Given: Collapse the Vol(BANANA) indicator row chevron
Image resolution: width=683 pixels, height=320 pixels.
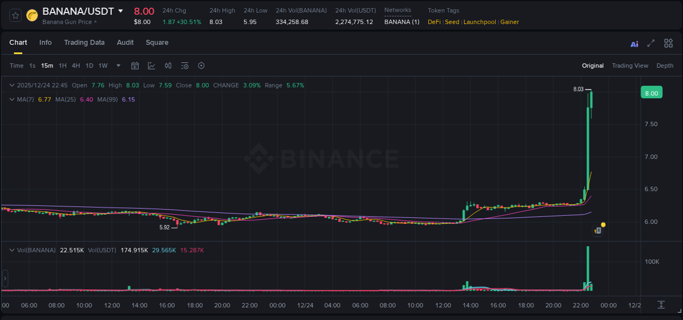Looking at the screenshot, I should pyautogui.click(x=11, y=250).
